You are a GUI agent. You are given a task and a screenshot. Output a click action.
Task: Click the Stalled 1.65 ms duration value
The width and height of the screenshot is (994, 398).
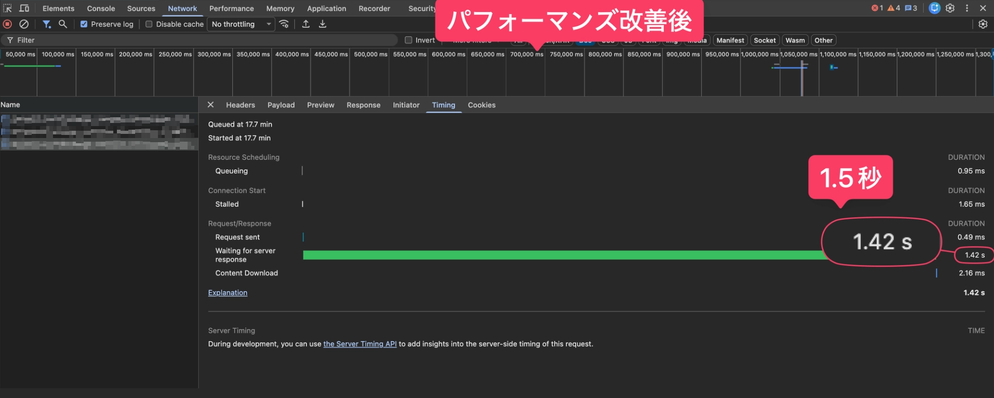coord(972,204)
